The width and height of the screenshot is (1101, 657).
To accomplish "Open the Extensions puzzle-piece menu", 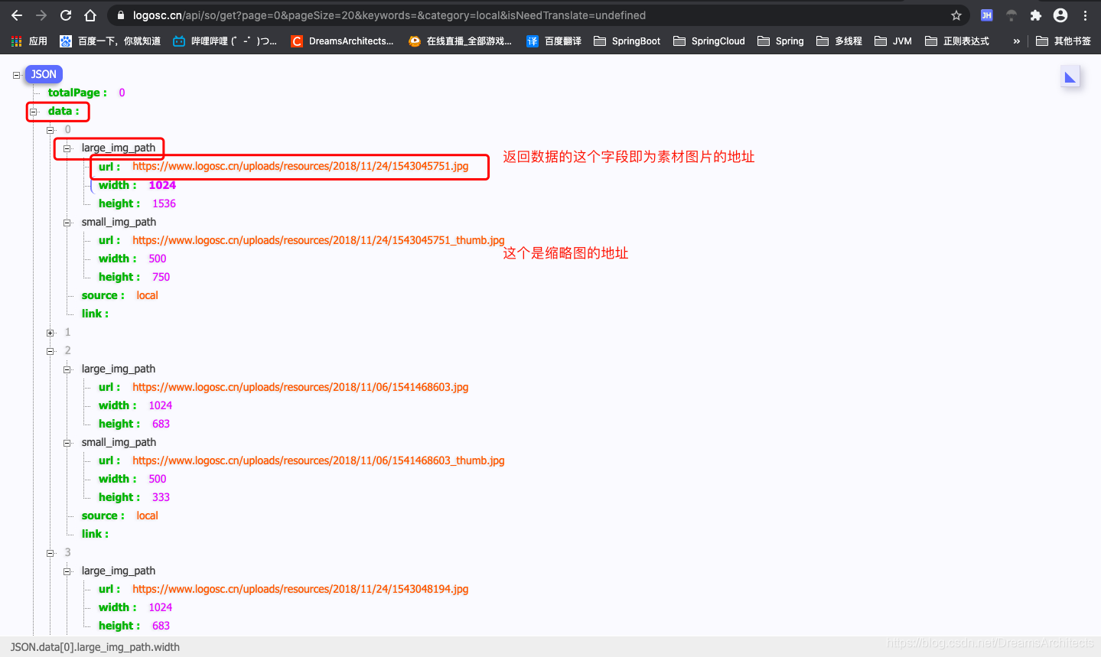I will 1036,15.
